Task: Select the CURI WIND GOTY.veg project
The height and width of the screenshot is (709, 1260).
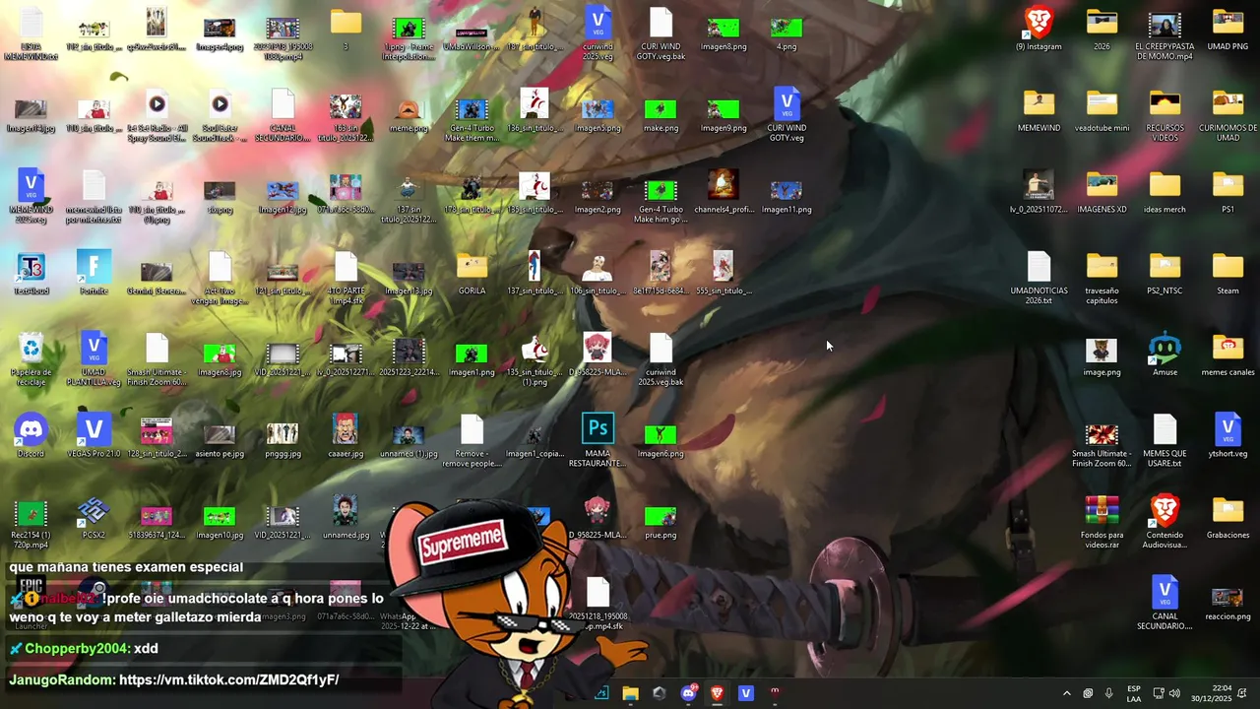Action: coord(787,115)
